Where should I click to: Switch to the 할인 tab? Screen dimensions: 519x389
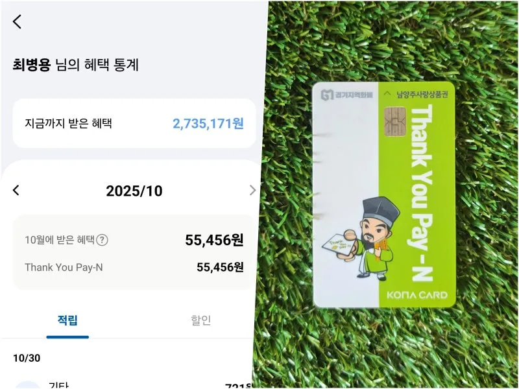pyautogui.click(x=201, y=320)
